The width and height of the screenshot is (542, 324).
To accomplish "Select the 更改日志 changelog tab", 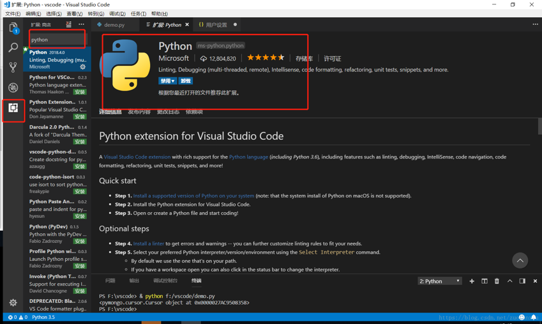I will (168, 111).
